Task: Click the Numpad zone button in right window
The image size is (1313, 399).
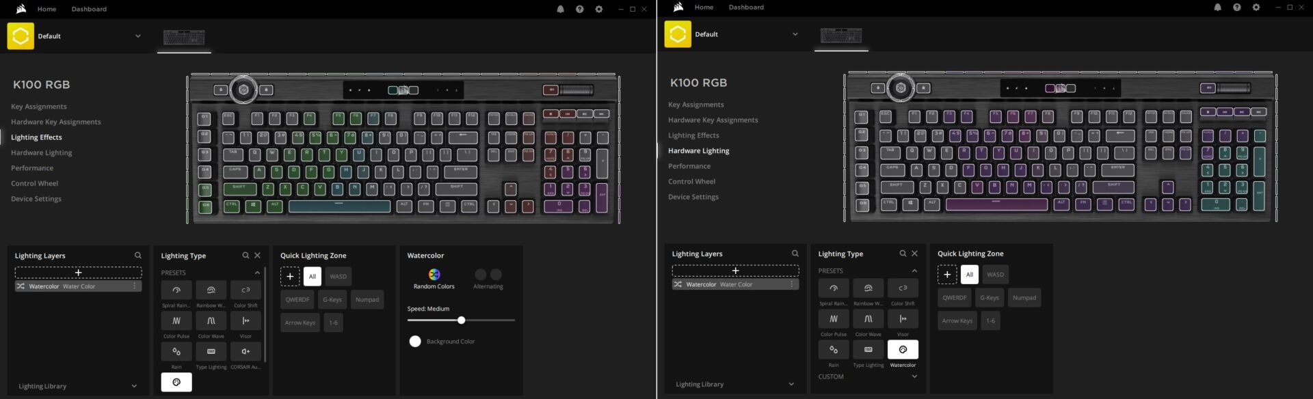Action: (x=1024, y=298)
